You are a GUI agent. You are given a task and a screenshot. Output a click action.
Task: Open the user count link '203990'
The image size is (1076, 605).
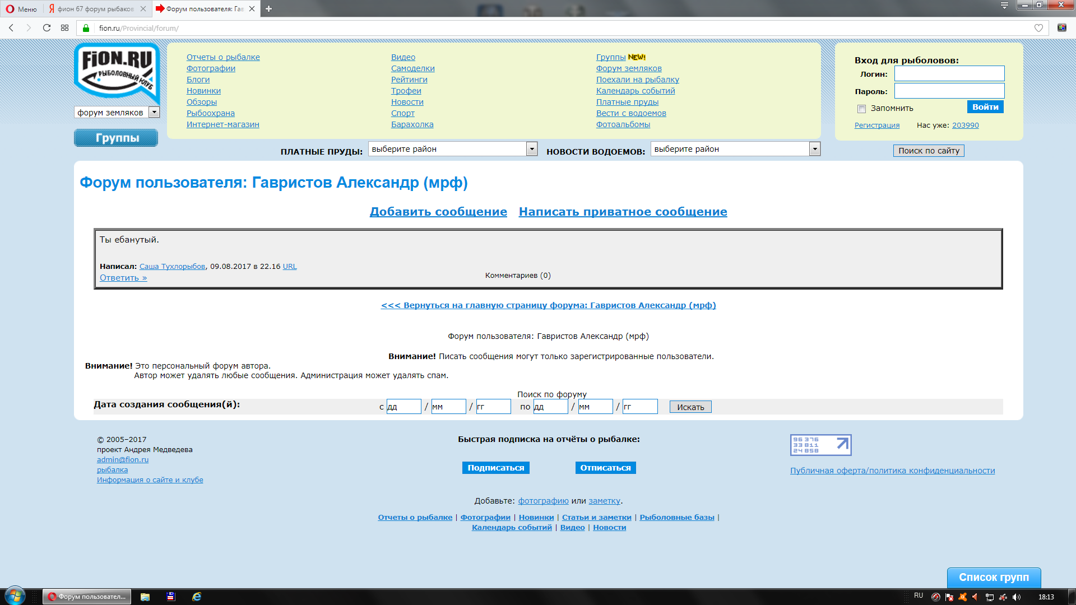[x=965, y=125]
